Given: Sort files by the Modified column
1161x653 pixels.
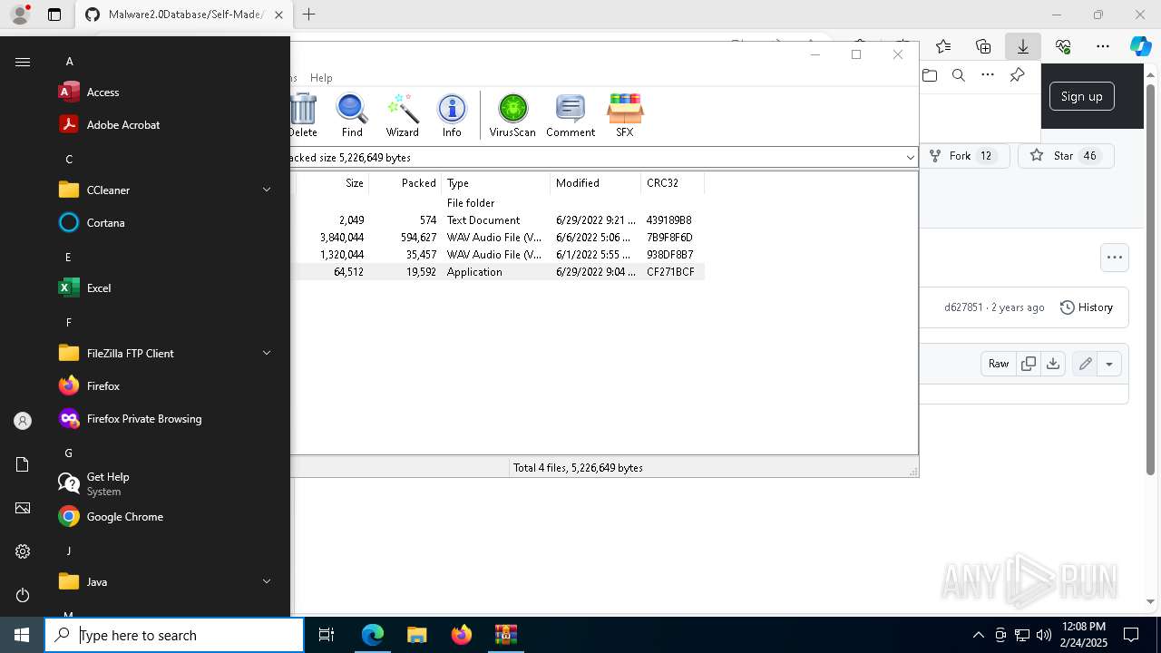Looking at the screenshot, I should (x=595, y=183).
